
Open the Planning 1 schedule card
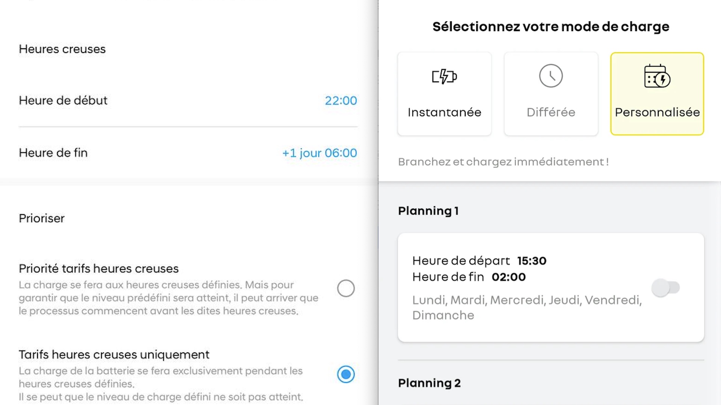pyautogui.click(x=551, y=288)
